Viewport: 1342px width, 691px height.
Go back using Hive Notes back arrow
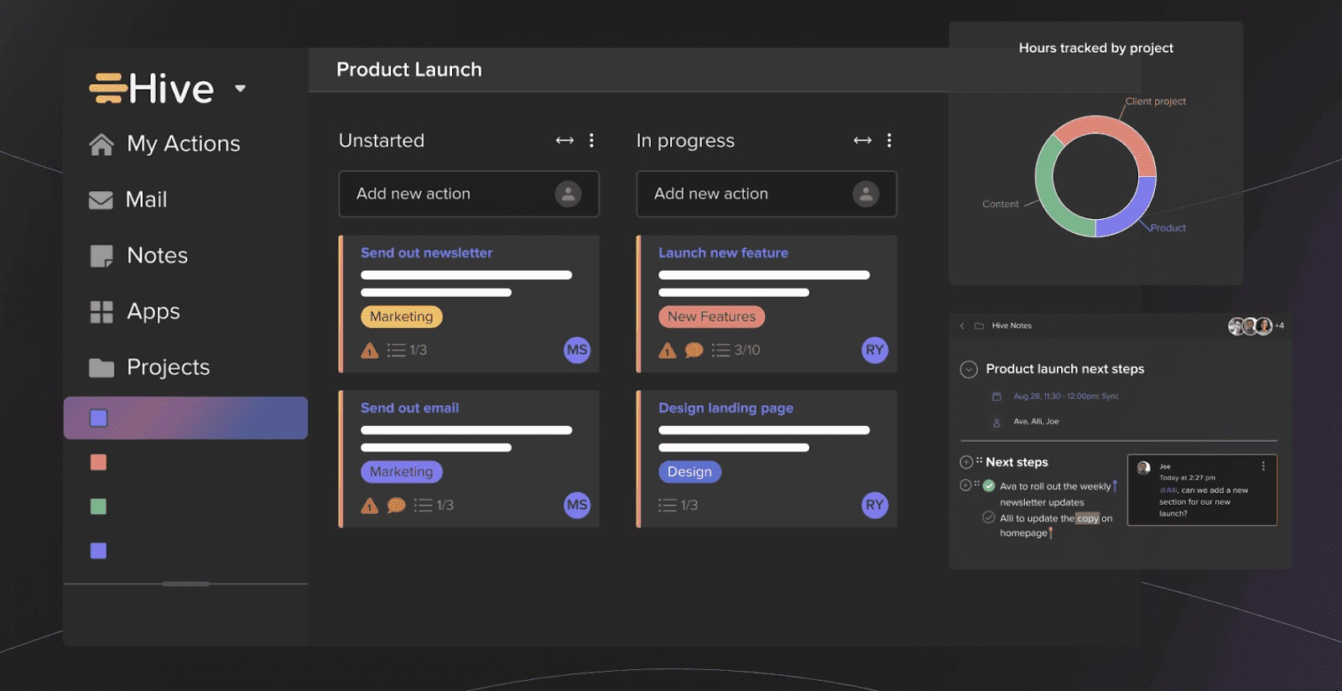point(962,326)
